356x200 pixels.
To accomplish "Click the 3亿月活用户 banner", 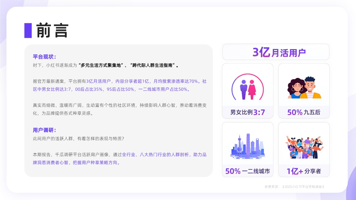I will 276,52.
